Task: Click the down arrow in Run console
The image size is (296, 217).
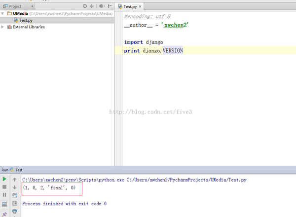Action: [x=14, y=187]
